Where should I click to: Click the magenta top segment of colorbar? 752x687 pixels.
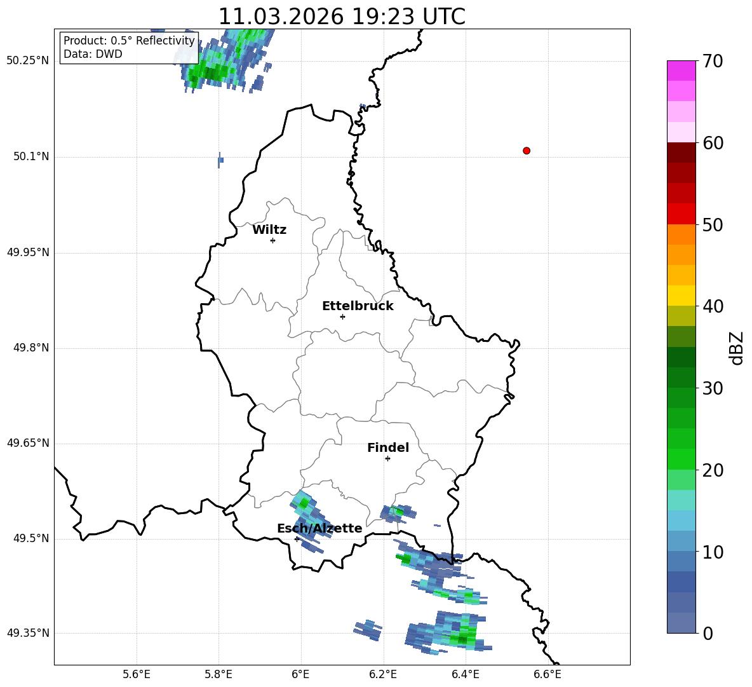pyautogui.click(x=681, y=71)
